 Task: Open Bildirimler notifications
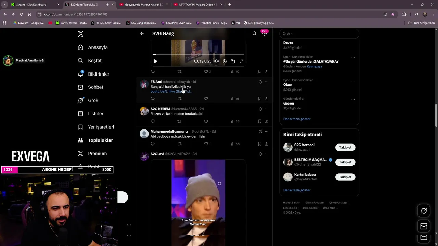[93, 74]
